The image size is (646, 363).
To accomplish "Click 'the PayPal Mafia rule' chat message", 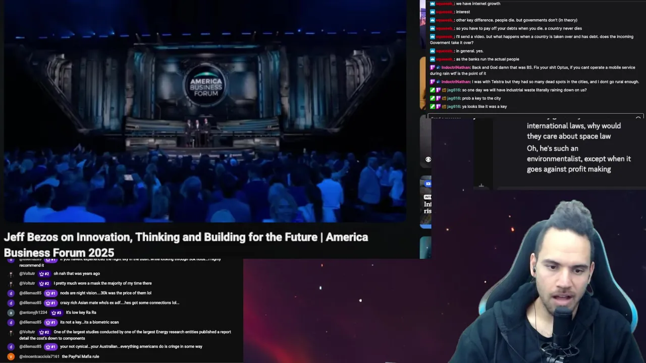I will click(x=80, y=356).
